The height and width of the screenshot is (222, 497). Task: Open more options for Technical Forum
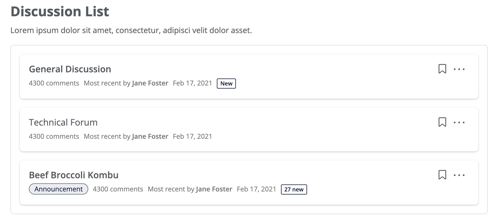(x=459, y=122)
